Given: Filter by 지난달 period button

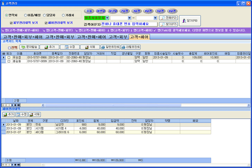Looking at the screenshot, I should [x=113, y=11].
